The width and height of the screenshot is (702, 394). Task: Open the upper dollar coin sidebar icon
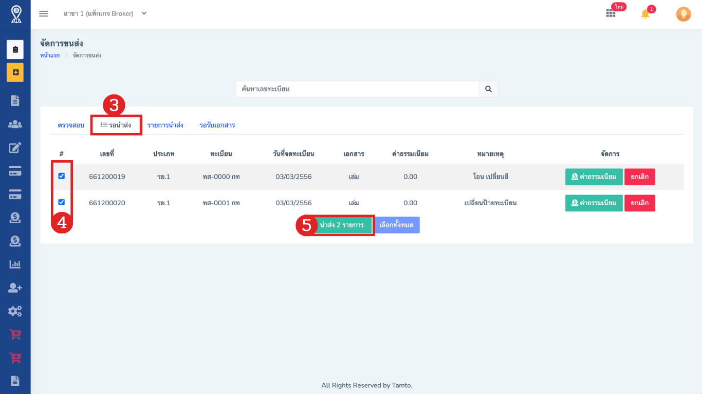15,218
